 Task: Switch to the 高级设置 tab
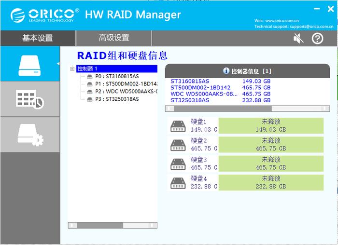[114, 38]
